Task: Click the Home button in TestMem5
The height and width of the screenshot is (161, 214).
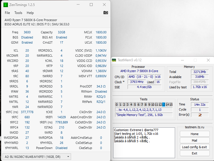Action: pyautogui.click(x=195, y=134)
